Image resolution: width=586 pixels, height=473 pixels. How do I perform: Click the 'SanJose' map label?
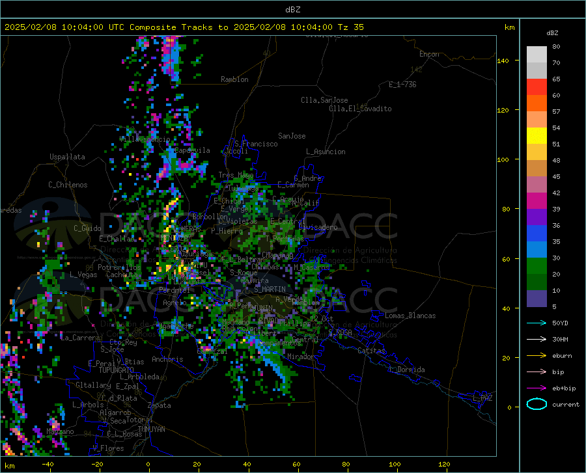[292, 136]
